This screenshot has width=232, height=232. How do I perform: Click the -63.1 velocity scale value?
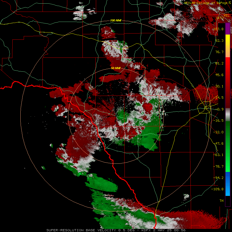(x=218, y=155)
